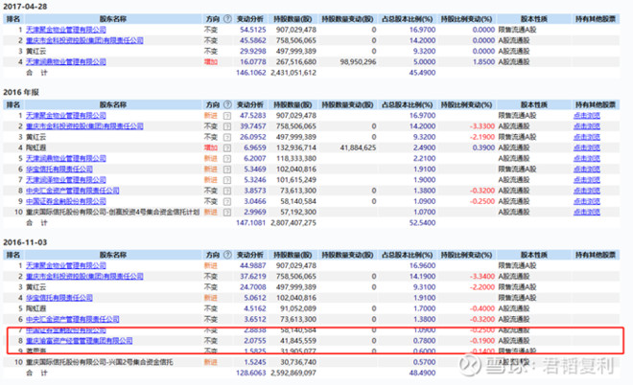Click 点击浏览 link in the 天津润泽物业管理 row of 2016年报
Screen dimensions: 633x385
click(x=587, y=180)
